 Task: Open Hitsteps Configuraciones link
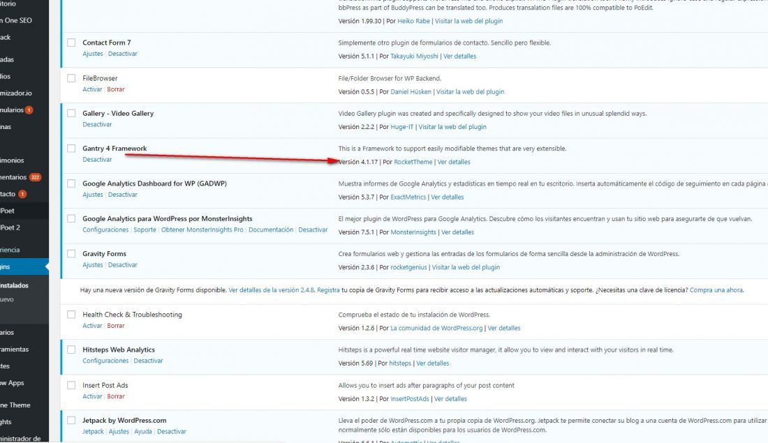point(105,361)
